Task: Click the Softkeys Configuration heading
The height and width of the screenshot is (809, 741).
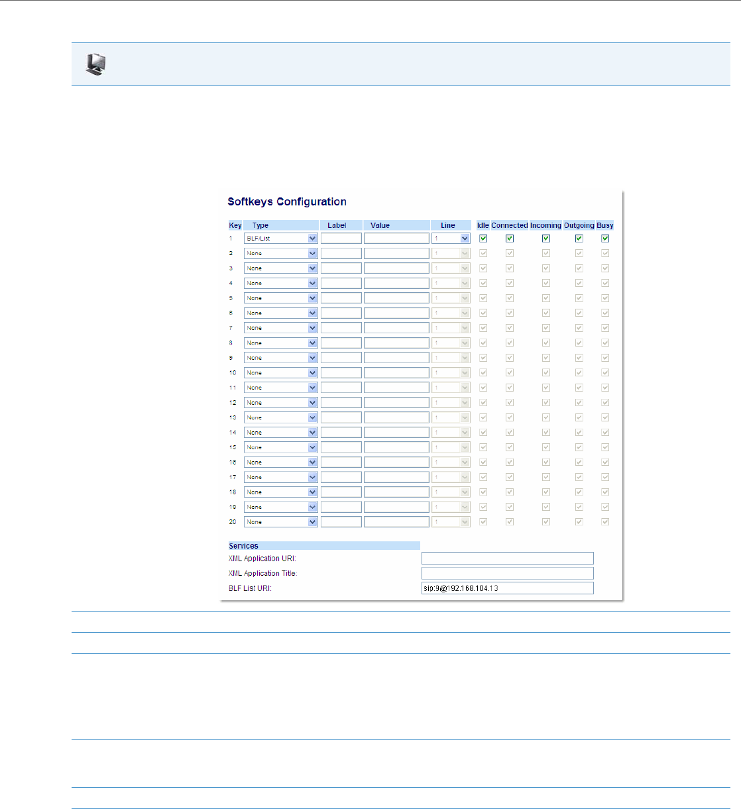Action: (x=287, y=201)
